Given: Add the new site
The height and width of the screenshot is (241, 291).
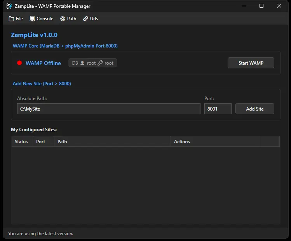Looking at the screenshot, I should [255, 109].
